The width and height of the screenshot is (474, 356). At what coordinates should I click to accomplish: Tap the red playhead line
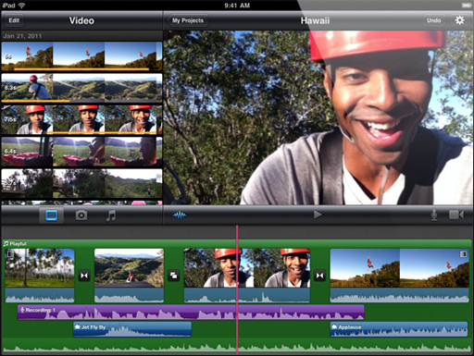tap(237, 289)
